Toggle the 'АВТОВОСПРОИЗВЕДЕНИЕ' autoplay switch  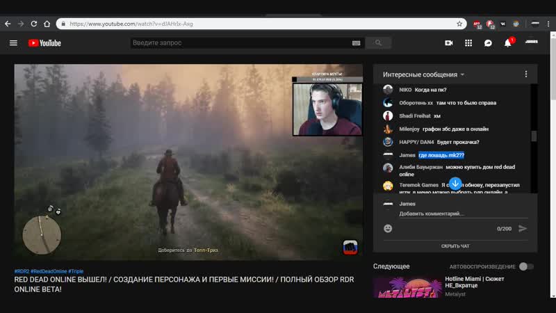click(526, 266)
